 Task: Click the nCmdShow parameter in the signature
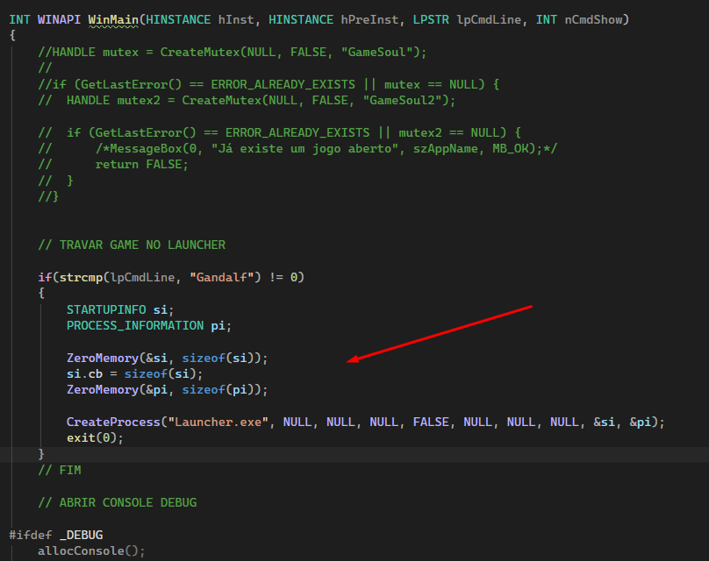coord(593,19)
